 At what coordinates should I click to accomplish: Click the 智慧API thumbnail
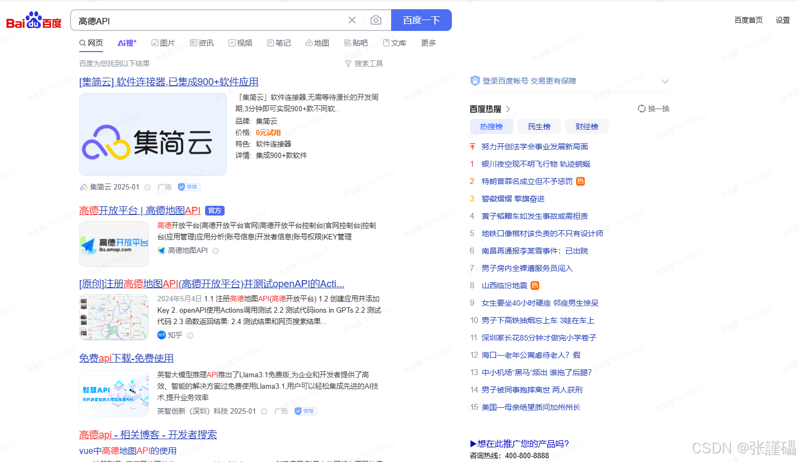[114, 393]
